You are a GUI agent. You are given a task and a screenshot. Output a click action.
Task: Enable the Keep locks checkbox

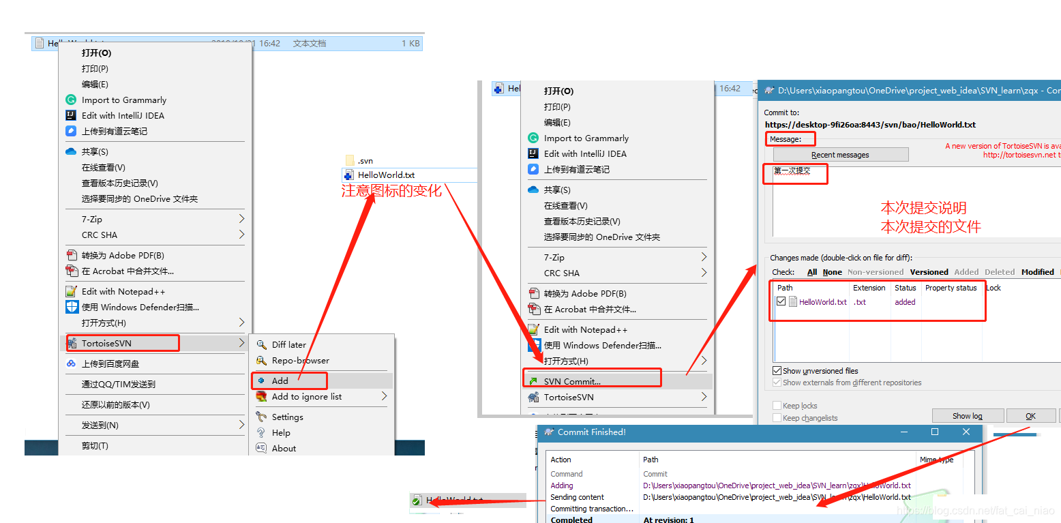point(777,406)
